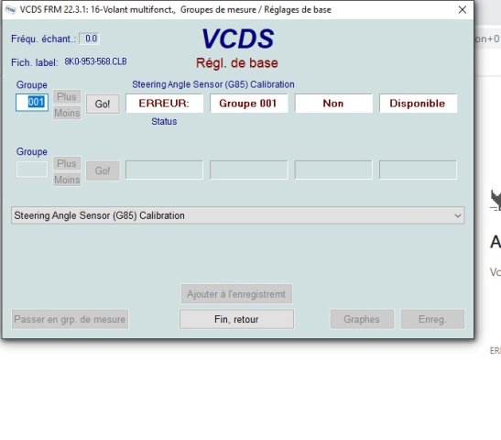This screenshot has height=440, width=501.
Task: Click the label file 8K0-953-568.CLB
Action: [x=95, y=61]
